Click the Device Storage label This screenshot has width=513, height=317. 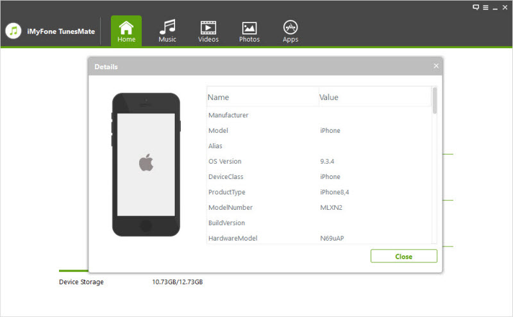(x=81, y=282)
